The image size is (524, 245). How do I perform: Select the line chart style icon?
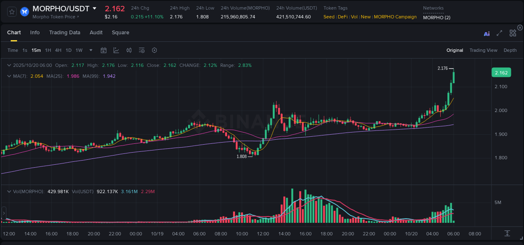point(116,50)
